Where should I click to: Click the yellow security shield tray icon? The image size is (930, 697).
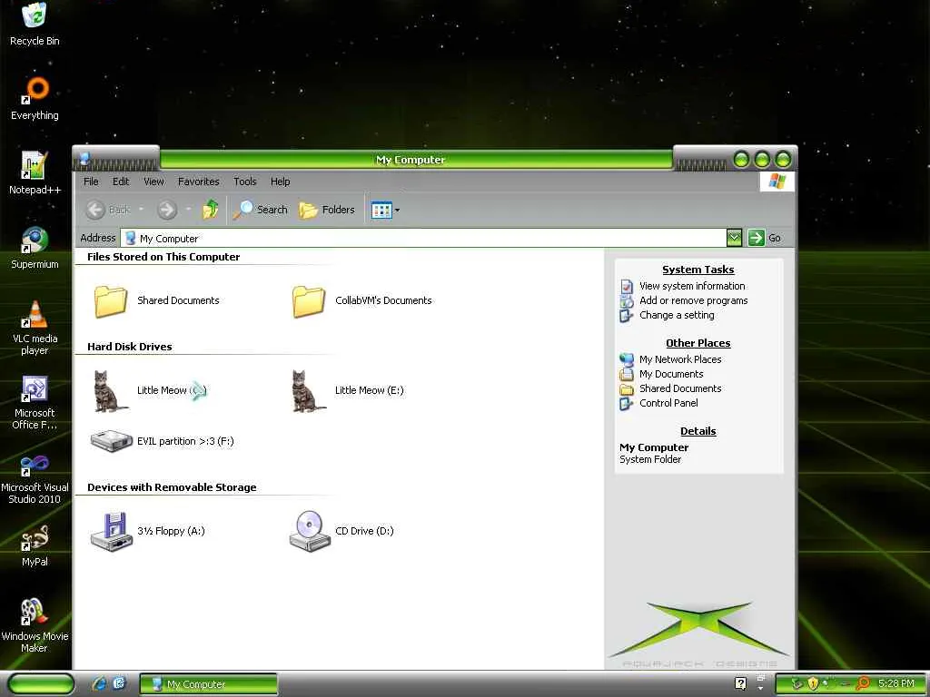coord(813,684)
